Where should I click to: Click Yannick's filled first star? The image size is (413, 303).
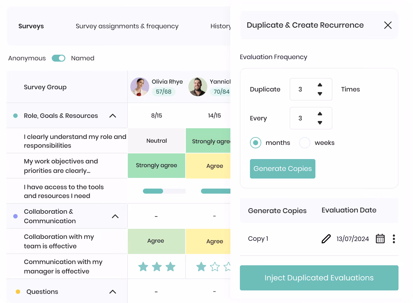pos(201,267)
